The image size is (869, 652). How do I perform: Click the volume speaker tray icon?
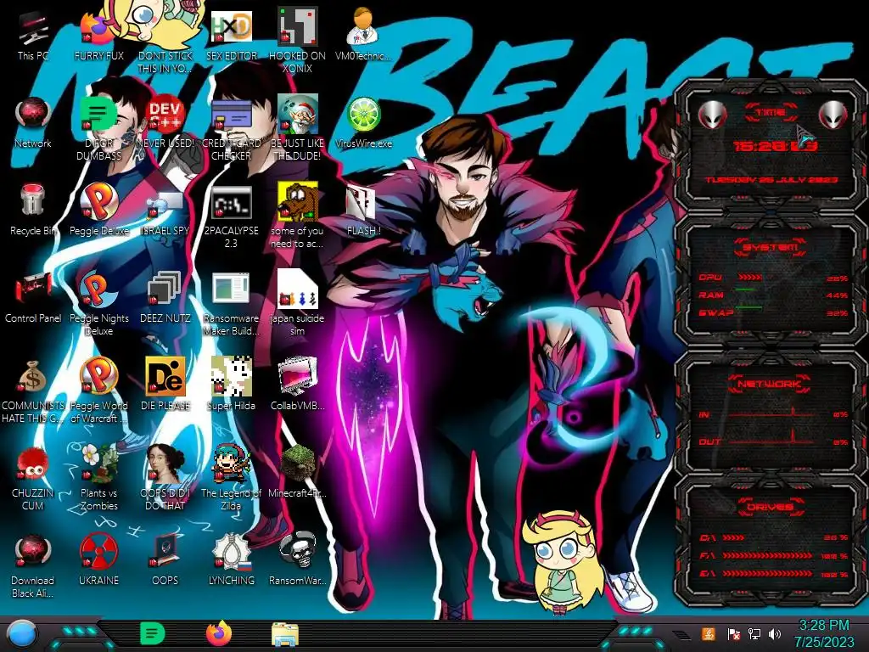coord(775,633)
